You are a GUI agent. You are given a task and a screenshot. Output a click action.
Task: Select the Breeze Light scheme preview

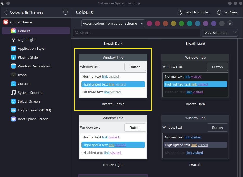tap(113, 137)
